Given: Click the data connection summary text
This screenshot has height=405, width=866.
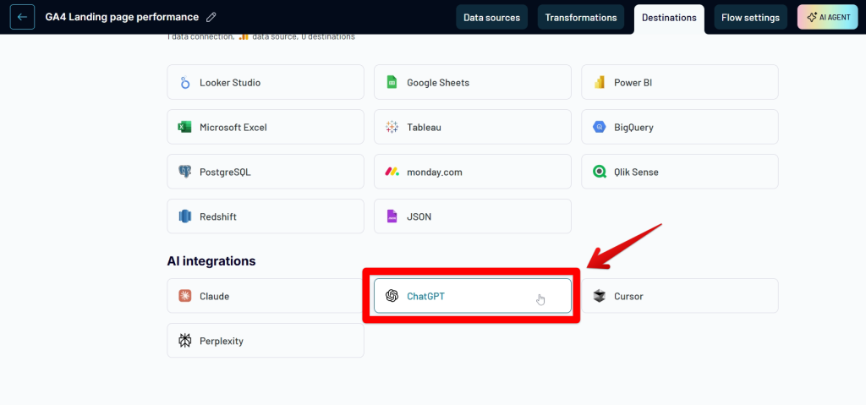Looking at the screenshot, I should tap(261, 37).
